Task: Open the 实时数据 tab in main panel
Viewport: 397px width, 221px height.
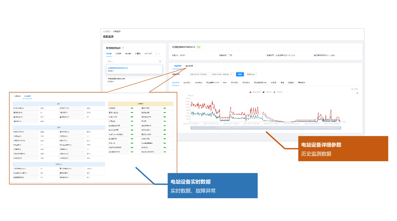Action: 189,66
